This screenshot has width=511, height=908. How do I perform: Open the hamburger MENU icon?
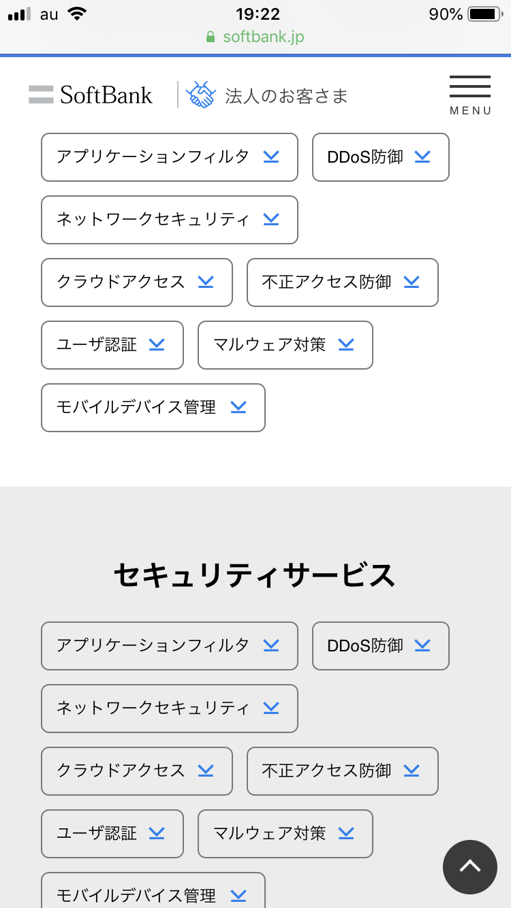click(470, 95)
